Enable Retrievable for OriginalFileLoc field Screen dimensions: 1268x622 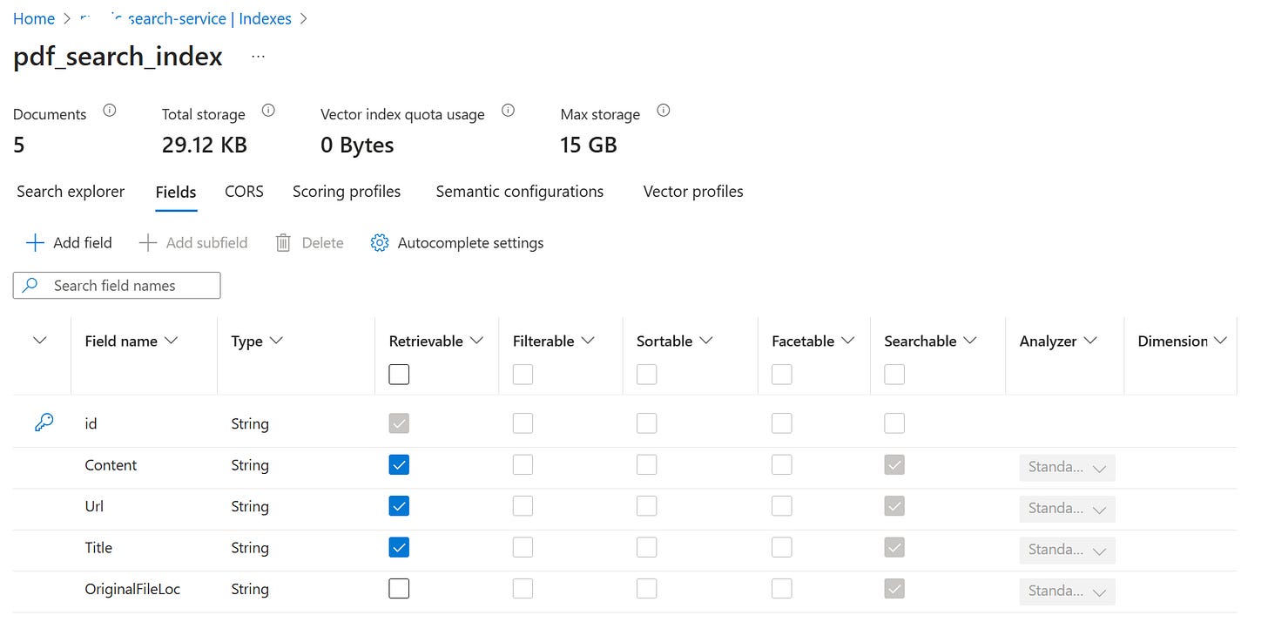coord(399,589)
